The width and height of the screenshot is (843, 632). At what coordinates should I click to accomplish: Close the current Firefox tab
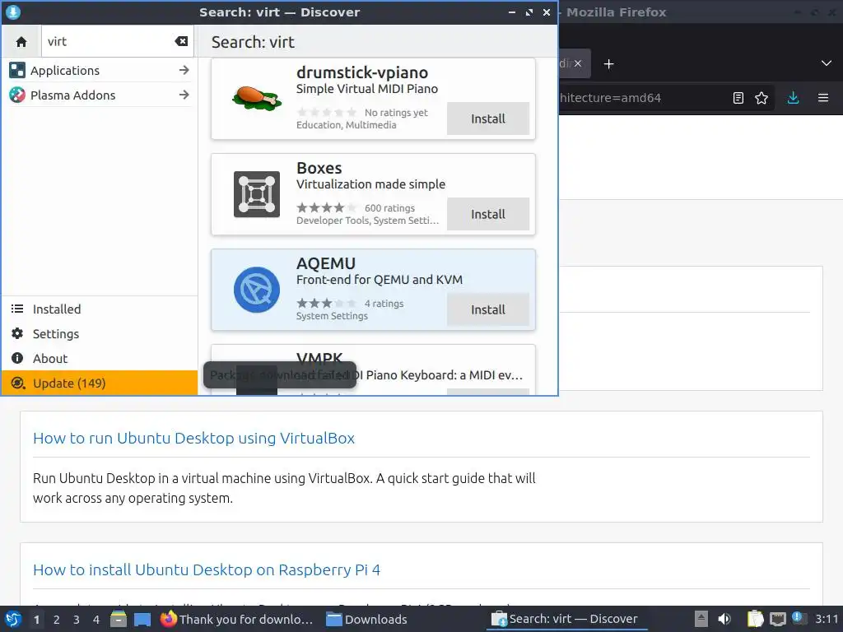(577, 63)
